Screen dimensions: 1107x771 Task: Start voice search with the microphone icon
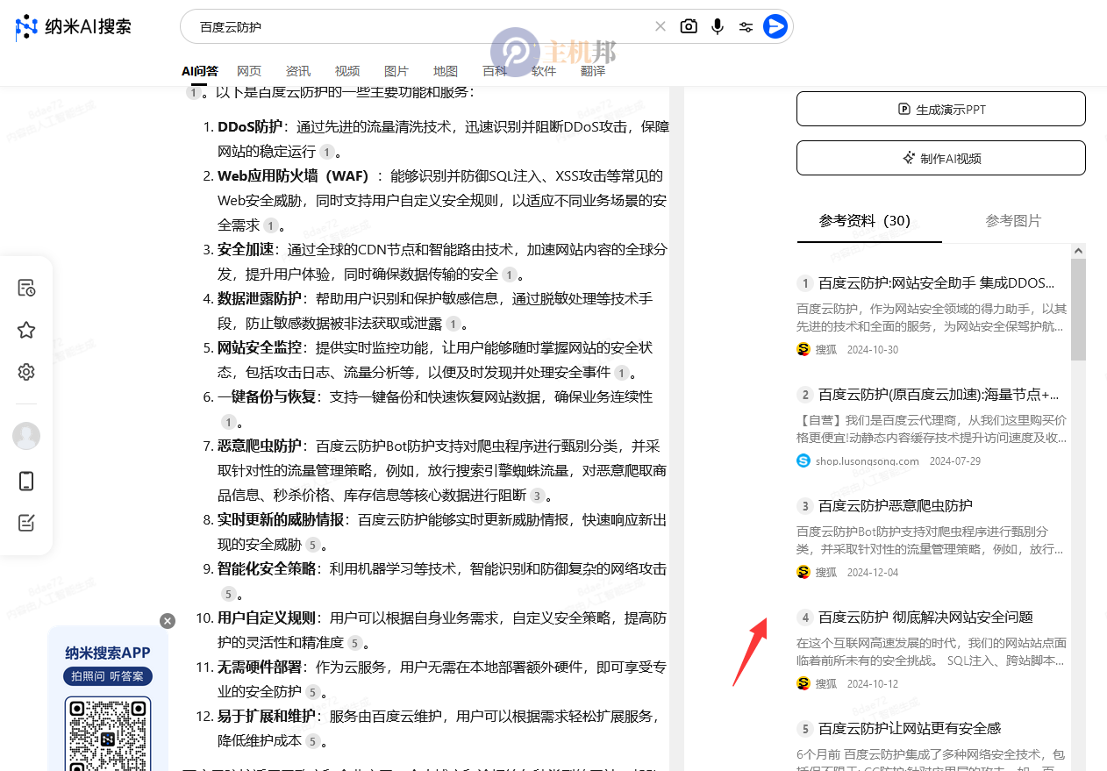click(x=718, y=26)
